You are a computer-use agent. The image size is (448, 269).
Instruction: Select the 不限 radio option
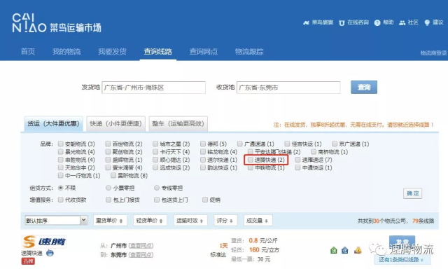(x=61, y=188)
